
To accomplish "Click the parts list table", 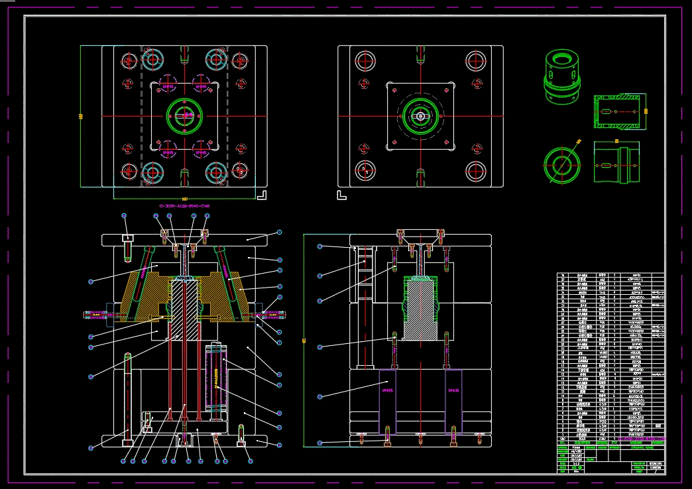I will coord(610,356).
